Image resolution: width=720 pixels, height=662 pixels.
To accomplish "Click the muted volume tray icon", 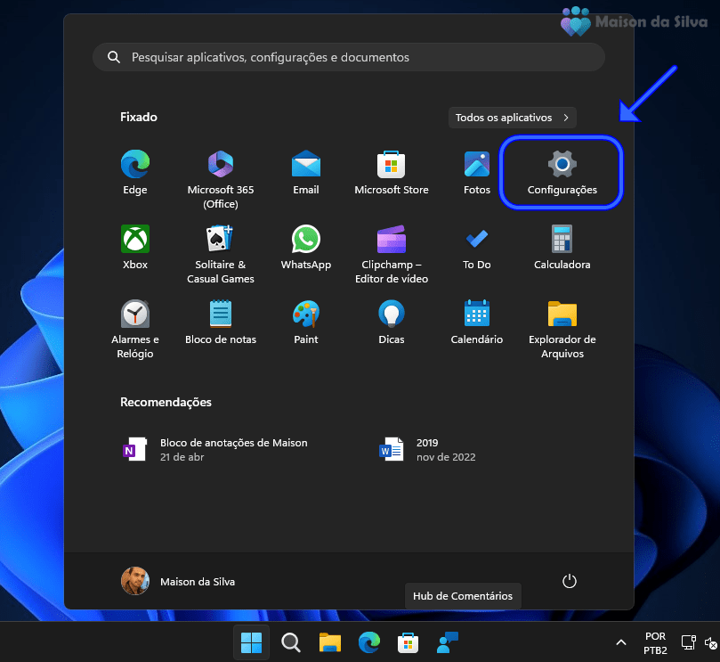I will point(711,643).
